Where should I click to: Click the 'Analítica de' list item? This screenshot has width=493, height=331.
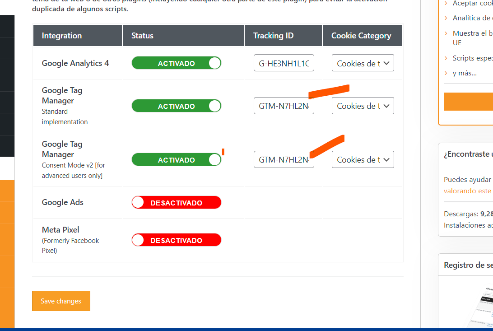pos(473,18)
